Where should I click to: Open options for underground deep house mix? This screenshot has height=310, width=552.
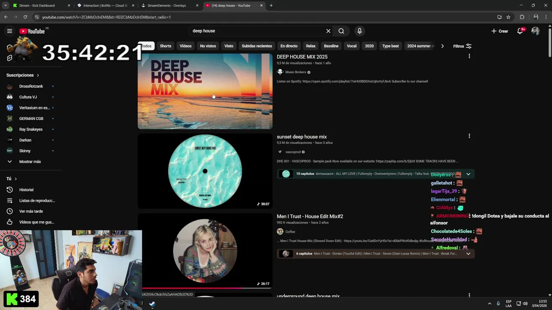(x=469, y=295)
